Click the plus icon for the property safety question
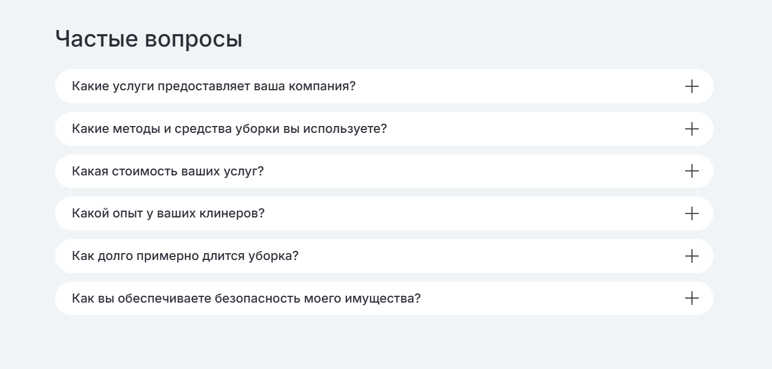 pos(691,298)
